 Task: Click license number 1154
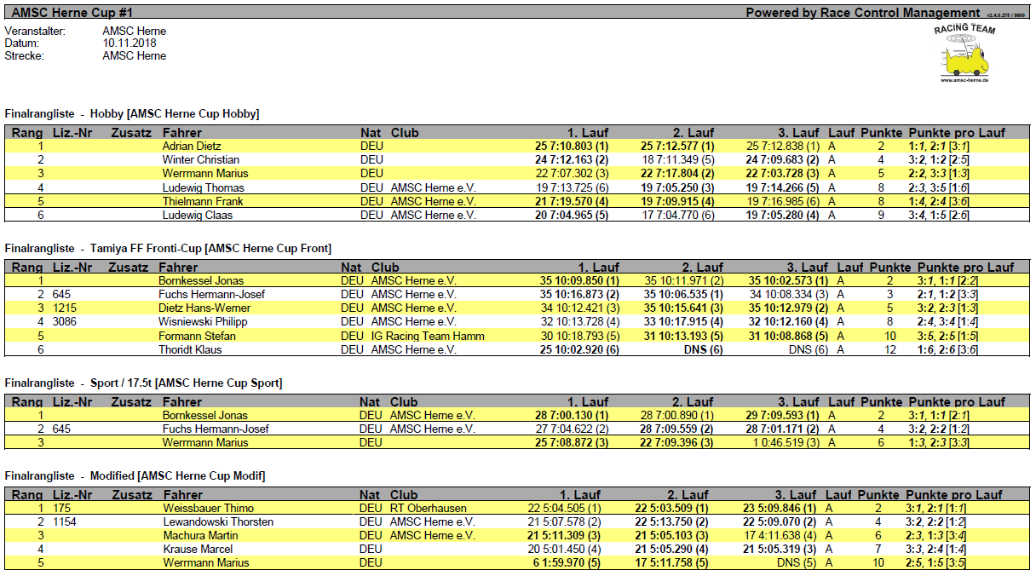tap(66, 522)
